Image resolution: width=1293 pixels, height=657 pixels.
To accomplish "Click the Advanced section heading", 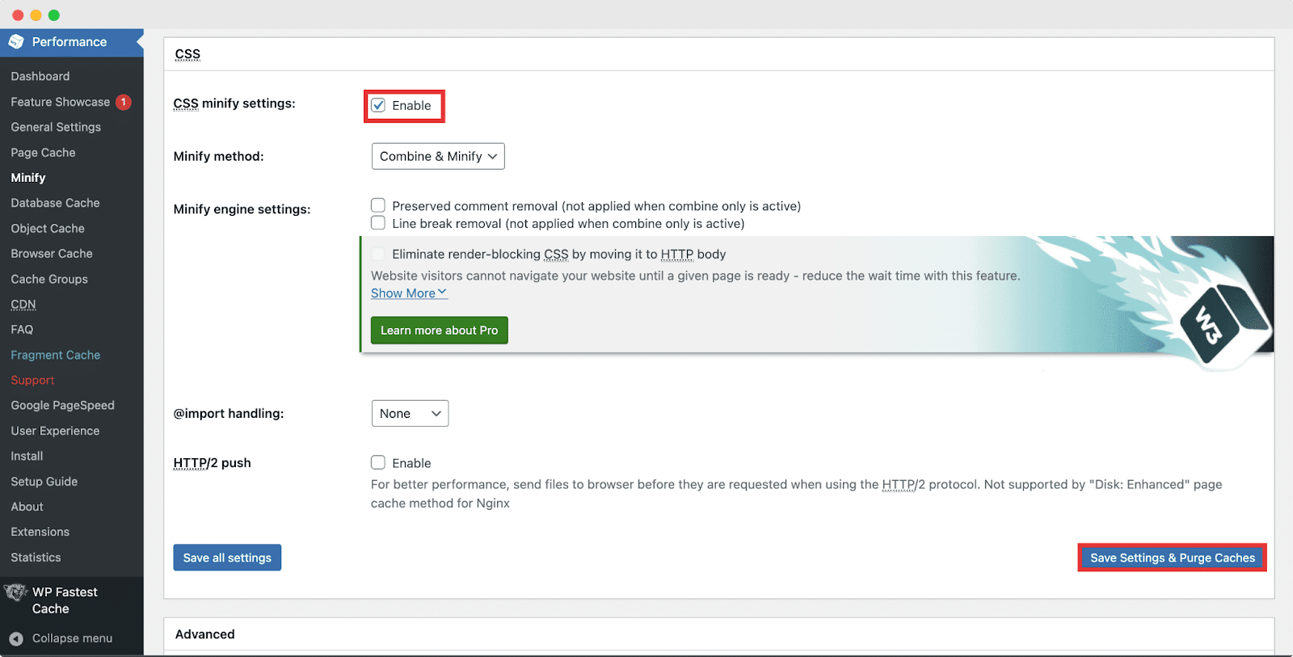I will click(x=205, y=634).
